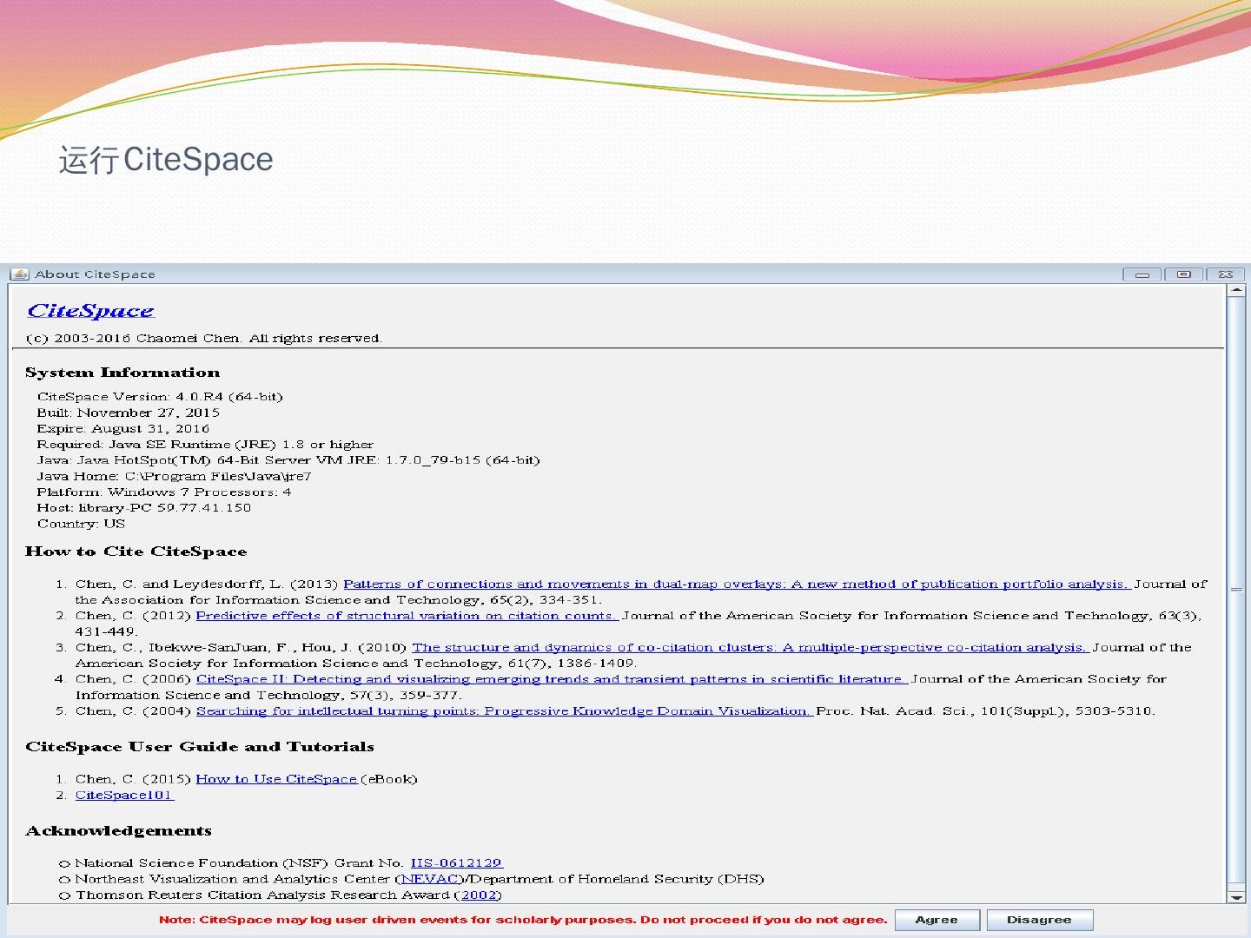Click the Agree button

(937, 920)
